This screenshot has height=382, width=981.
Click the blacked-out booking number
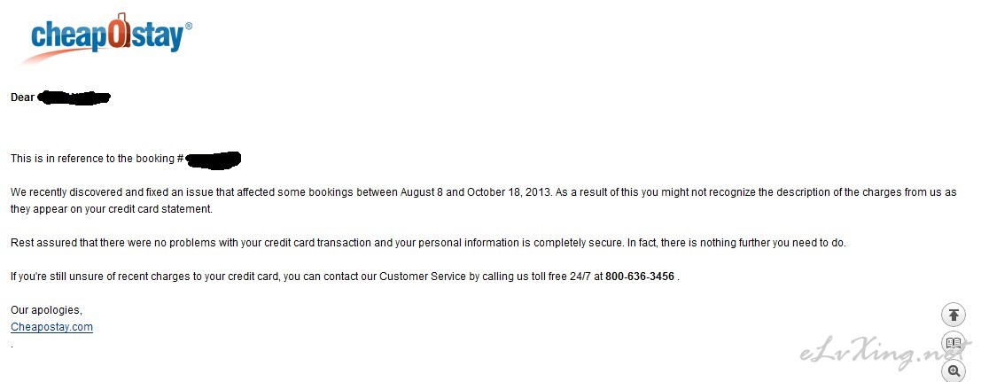tap(214, 159)
